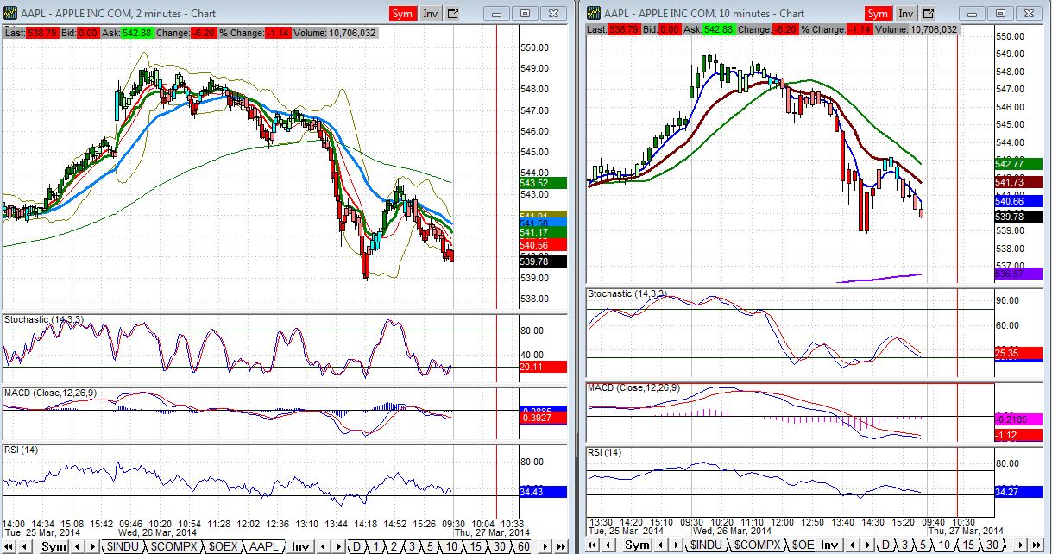The image size is (1052, 554).
Task: Click the bottom Sym button in the 10 minutes chart
Action: click(637, 546)
